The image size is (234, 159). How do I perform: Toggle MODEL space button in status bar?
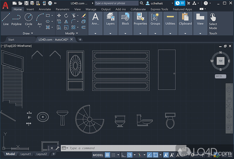[x=98, y=155]
